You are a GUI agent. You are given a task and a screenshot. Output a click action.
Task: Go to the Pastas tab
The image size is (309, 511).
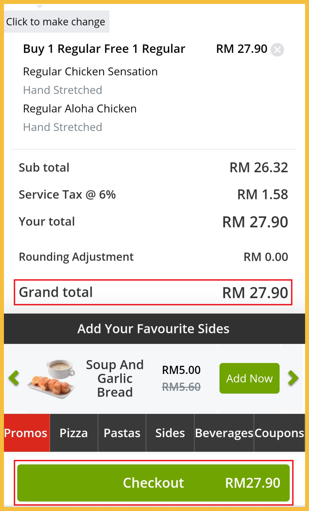[x=122, y=433]
